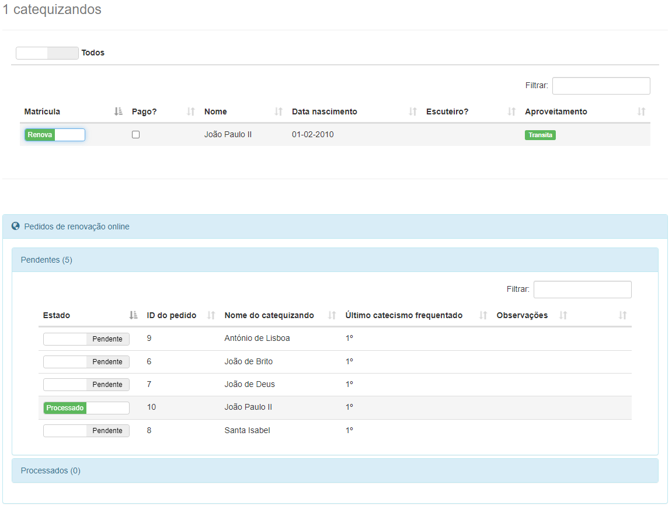The image size is (672, 509).
Task: Toggle the Renova switch for João Paulo II
Action: tap(55, 135)
